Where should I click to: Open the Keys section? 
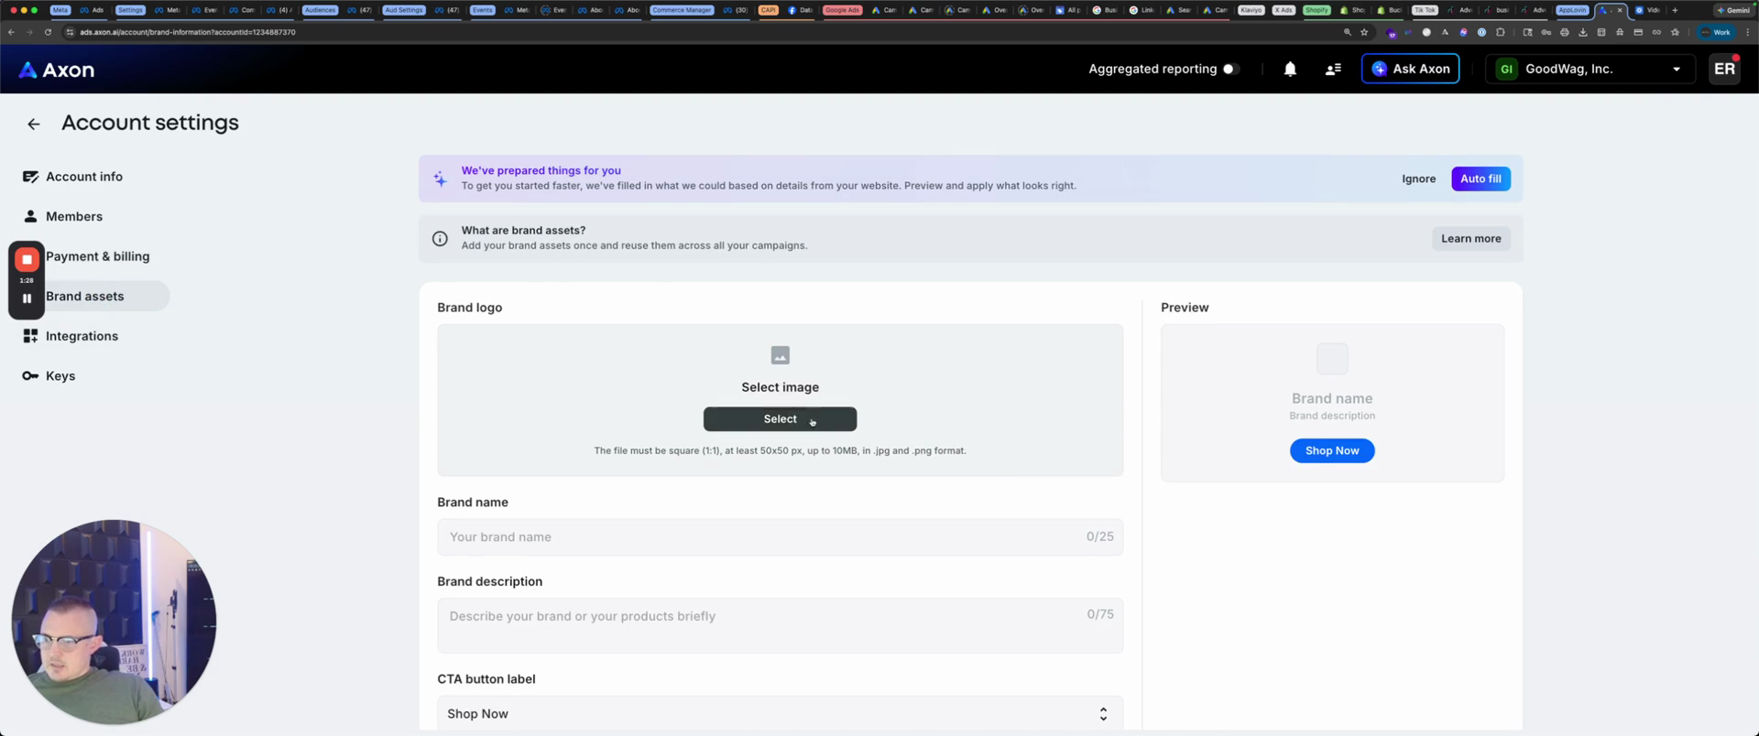tap(60, 376)
